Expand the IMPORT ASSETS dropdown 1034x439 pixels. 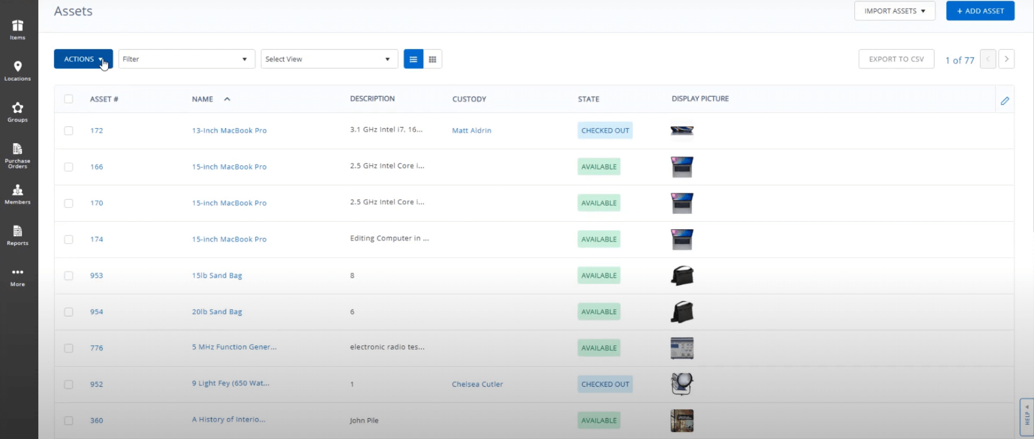tap(895, 11)
